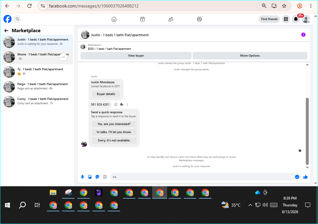Click the taskbar clock showing 8:39 PM
This screenshot has width=318, height=224.
click(x=290, y=205)
